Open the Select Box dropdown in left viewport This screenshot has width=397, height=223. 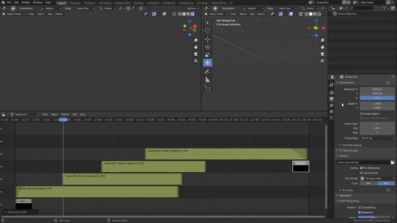coord(85,8)
